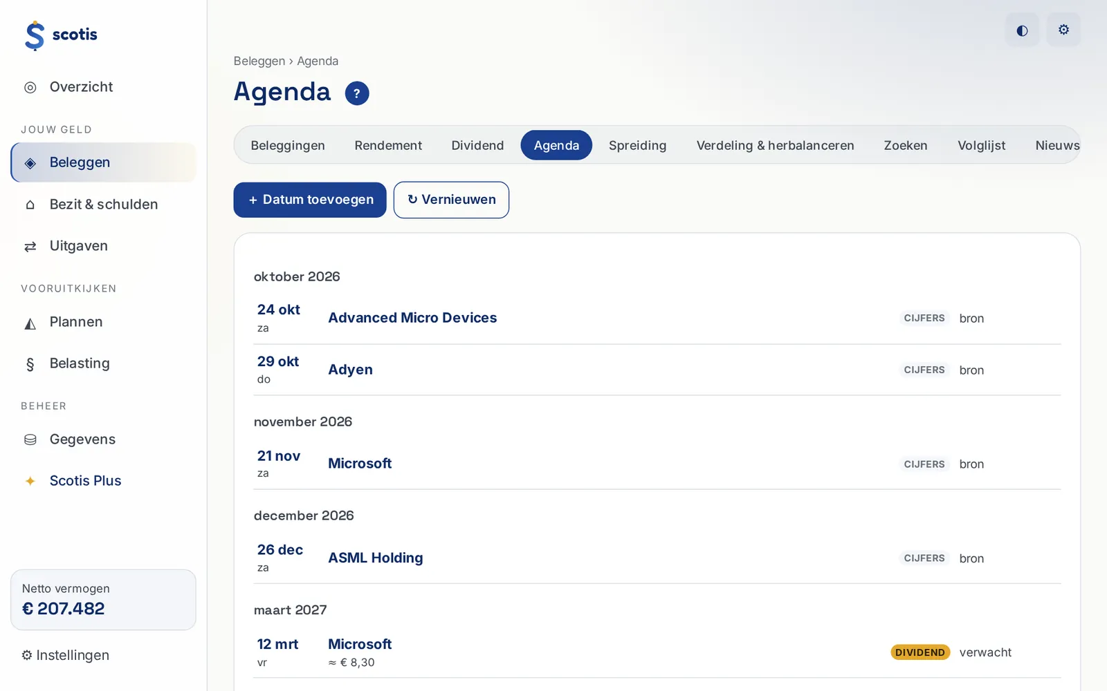Click the arrows icon beside Uitgaven
The height and width of the screenshot is (691, 1107).
(x=30, y=246)
